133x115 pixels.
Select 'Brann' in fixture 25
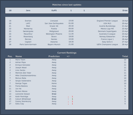54,37
